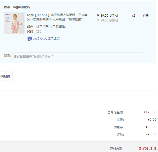Select the 优惠券 discount -¥99.00
The image size is (158, 152).
(x=150, y=127)
